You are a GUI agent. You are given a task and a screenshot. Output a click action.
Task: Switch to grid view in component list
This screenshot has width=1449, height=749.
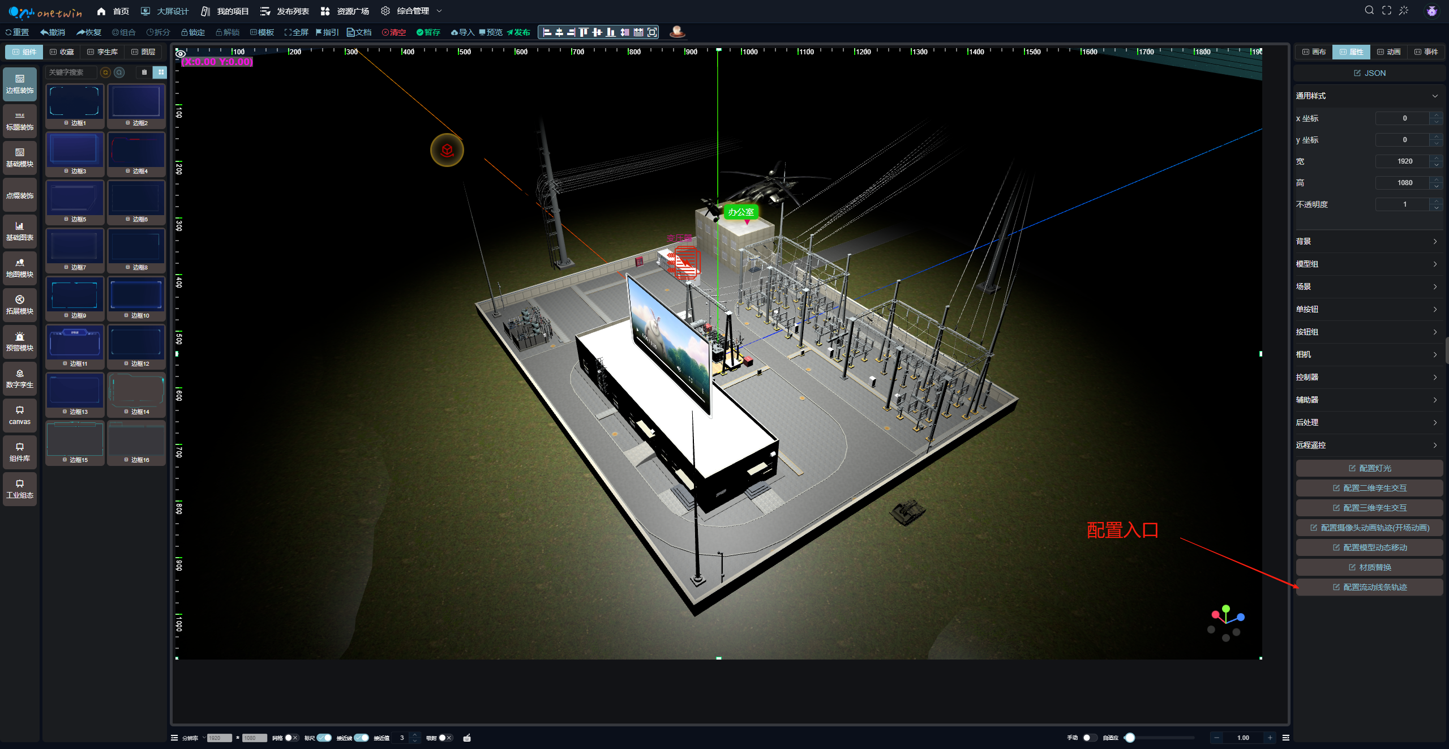pyautogui.click(x=161, y=72)
